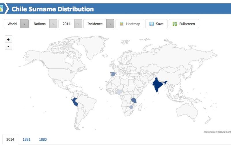Open the 1880 tab
Image resolution: width=231 pixels, height=145 pixels.
43,139
